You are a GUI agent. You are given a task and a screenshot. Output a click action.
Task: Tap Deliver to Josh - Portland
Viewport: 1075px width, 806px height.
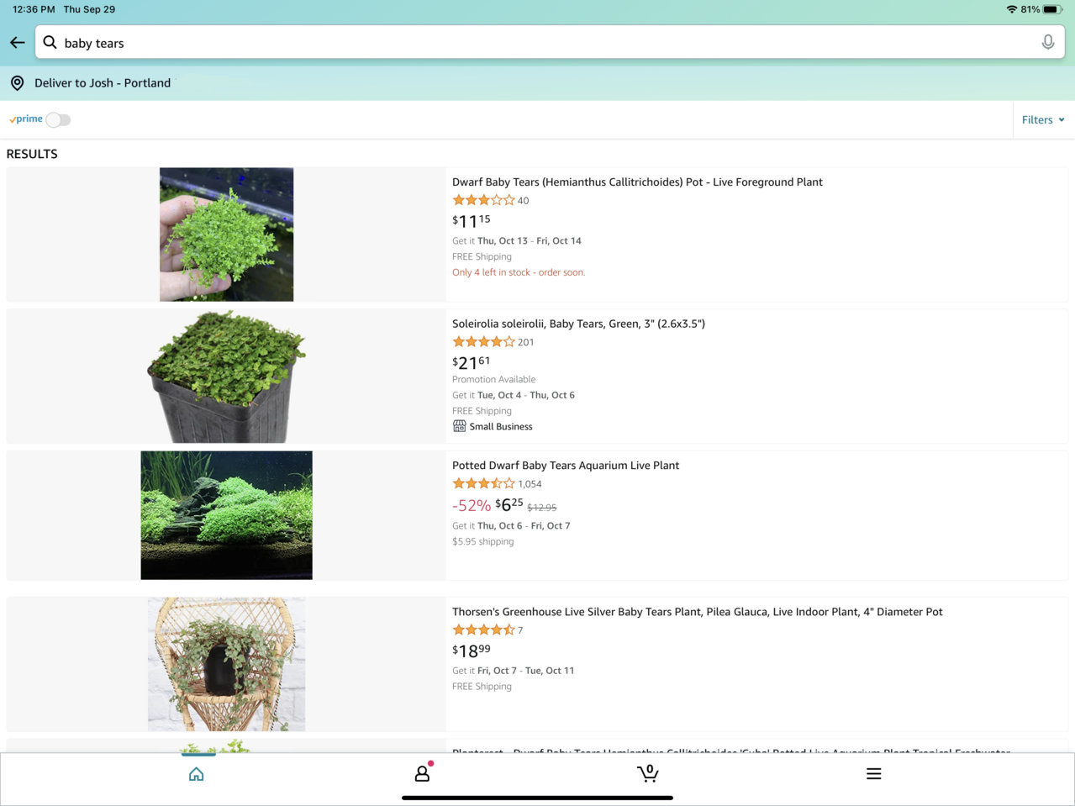[103, 83]
